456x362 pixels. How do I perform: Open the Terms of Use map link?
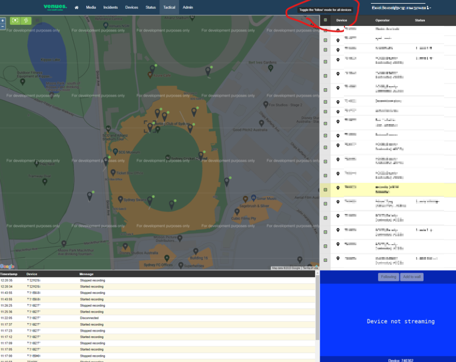(310, 268)
